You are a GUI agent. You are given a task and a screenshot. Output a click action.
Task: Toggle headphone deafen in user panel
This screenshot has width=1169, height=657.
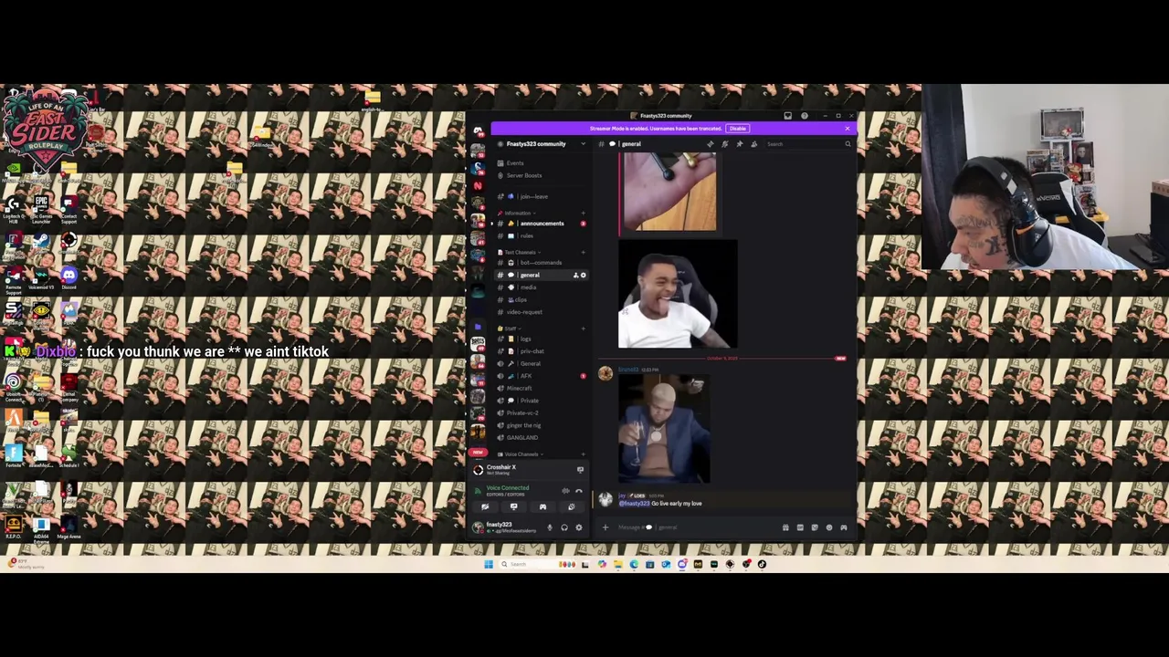(564, 527)
